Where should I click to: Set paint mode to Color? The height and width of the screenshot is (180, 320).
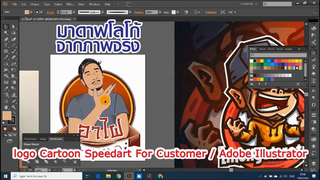click(x=5, y=129)
